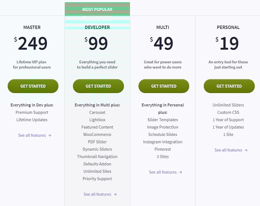This screenshot has height=206, width=260.
Task: Click Get Started under Multi plan
Action: coord(164,86)
